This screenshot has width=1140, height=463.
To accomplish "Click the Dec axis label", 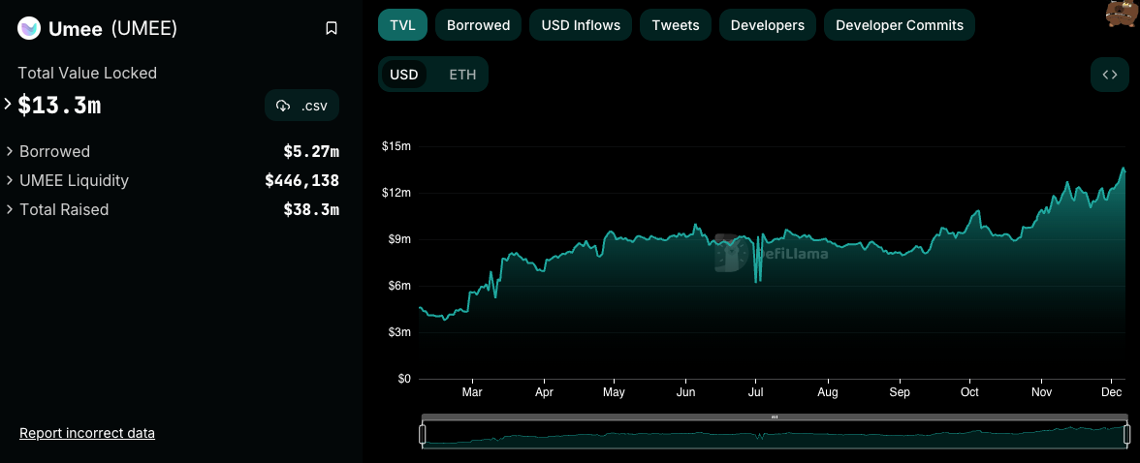I will tap(1111, 392).
